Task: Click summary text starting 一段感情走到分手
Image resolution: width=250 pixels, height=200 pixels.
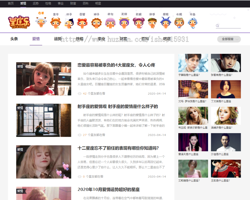Action: (121, 162)
